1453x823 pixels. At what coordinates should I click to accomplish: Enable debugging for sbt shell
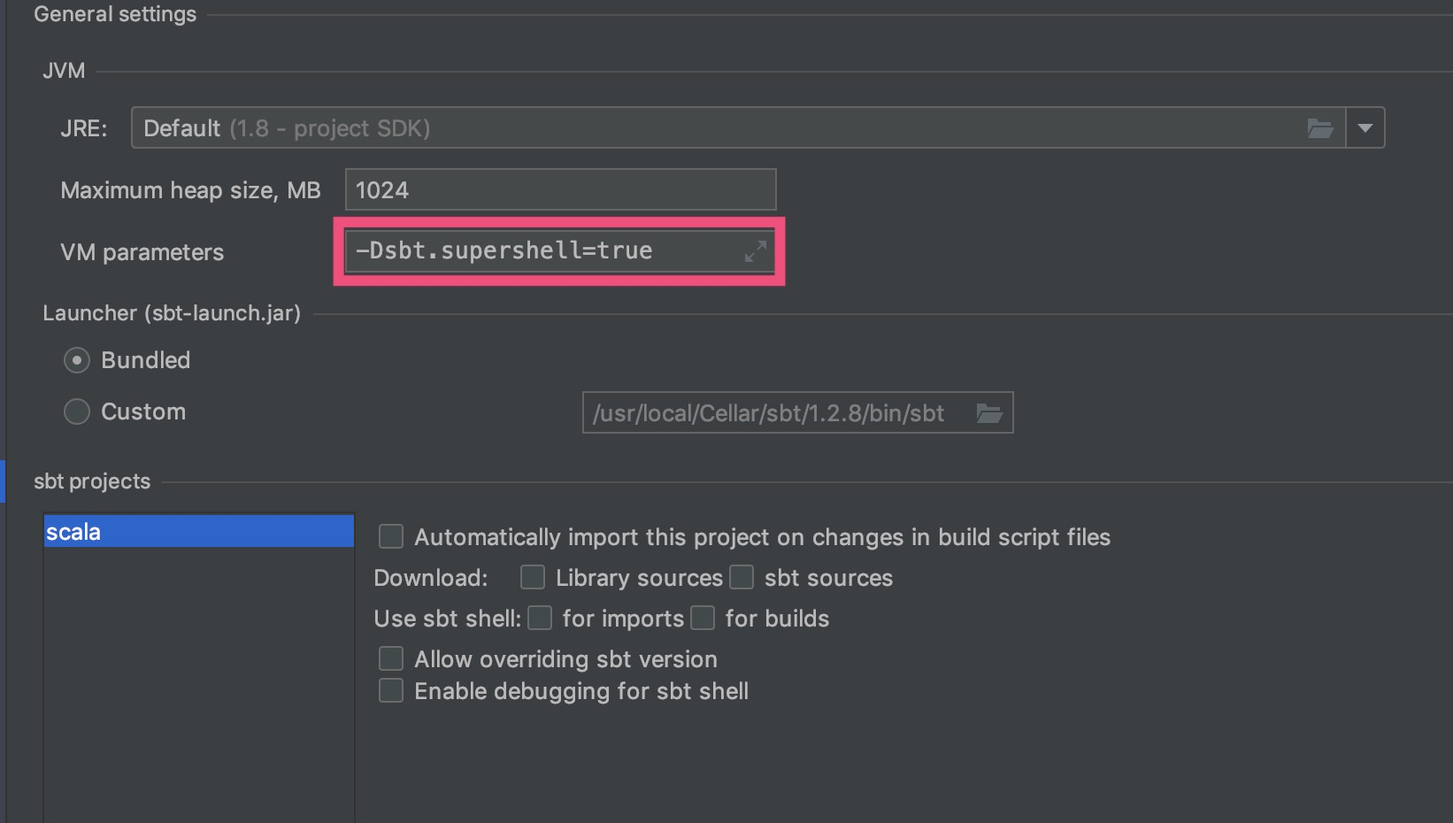tap(390, 690)
